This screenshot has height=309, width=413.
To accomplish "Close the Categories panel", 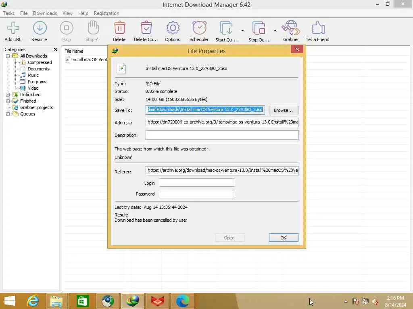I will click(56, 49).
